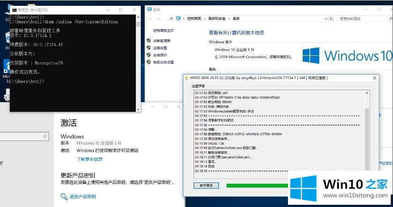Open 系统保护 link
Image resolution: width=393 pixels, height=207 pixels.
click(x=160, y=55)
